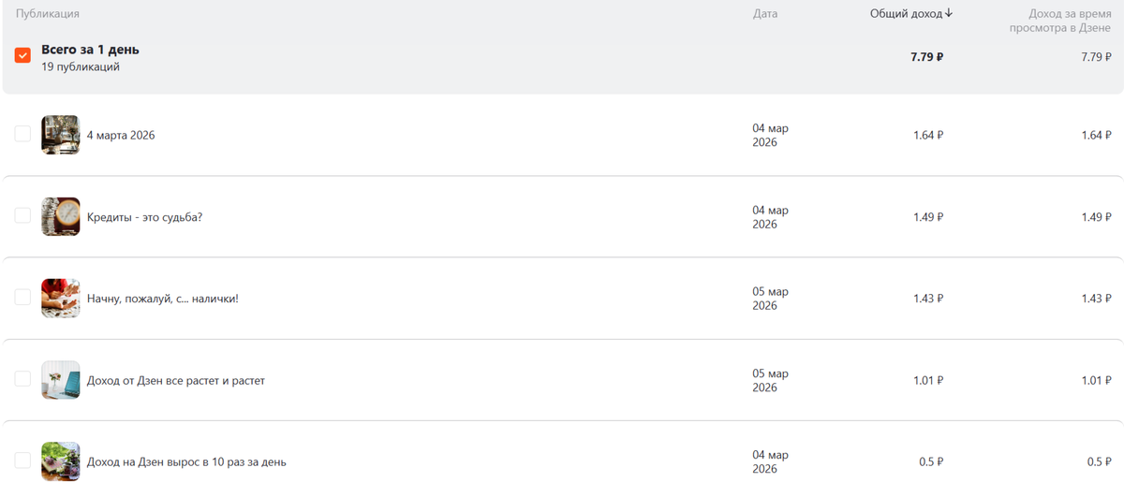
Task: Click the 'Дата' column header
Action: (764, 14)
